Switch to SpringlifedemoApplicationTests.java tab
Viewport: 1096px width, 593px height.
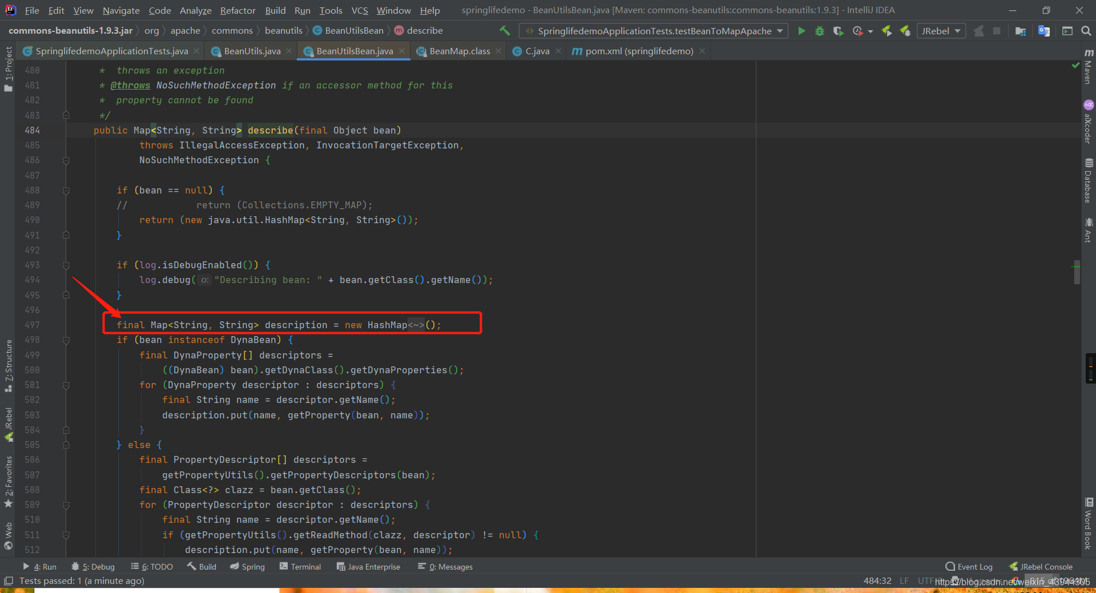[111, 51]
